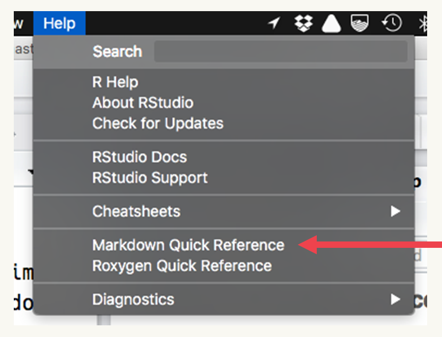Click the submenu arrow beside Diagnostics

(x=395, y=299)
